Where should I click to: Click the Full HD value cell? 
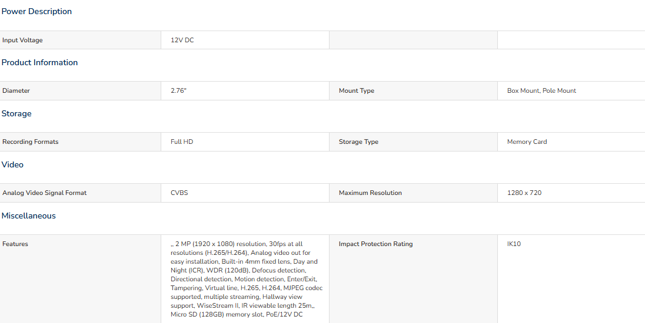(245, 142)
